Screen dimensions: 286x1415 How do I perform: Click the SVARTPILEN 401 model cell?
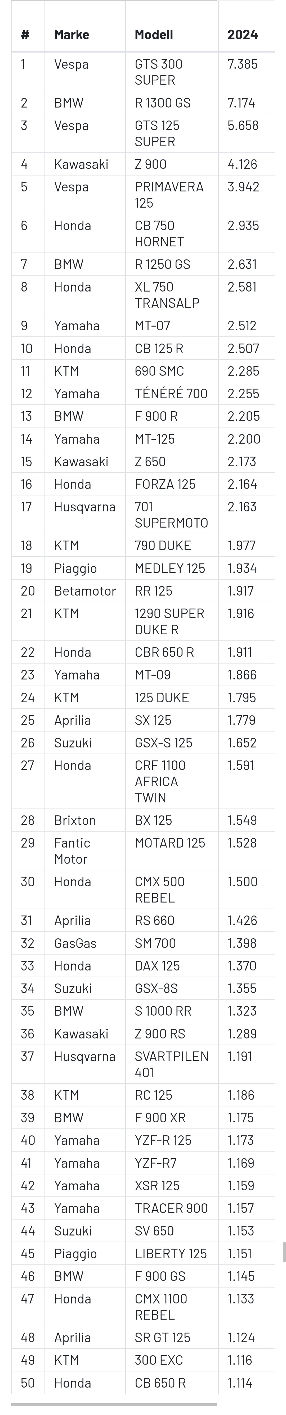click(x=172, y=1064)
